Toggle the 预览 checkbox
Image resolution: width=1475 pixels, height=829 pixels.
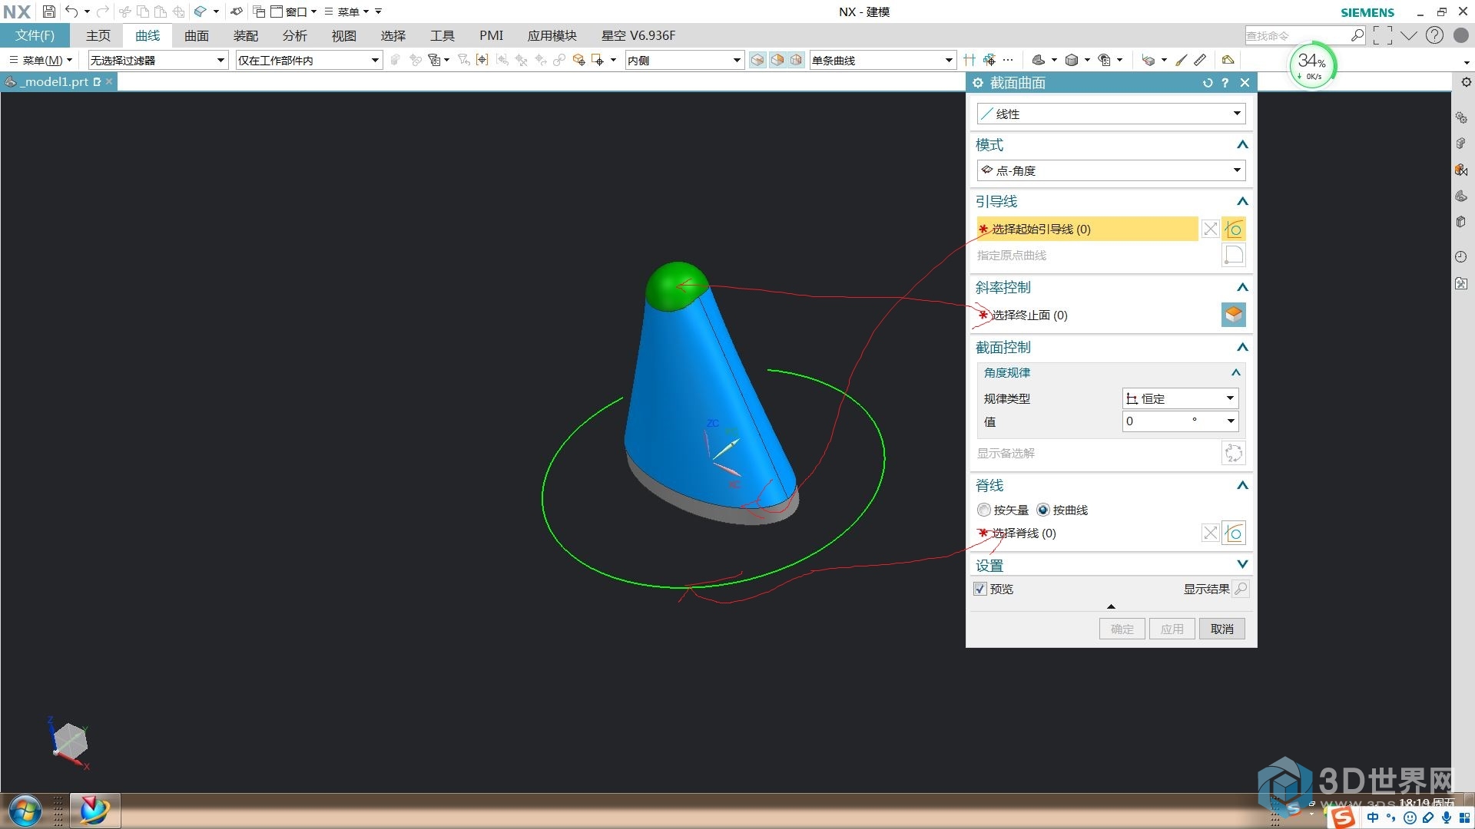(979, 589)
